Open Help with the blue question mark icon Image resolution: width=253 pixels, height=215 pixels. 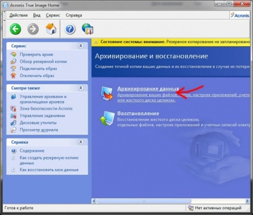tap(70, 29)
